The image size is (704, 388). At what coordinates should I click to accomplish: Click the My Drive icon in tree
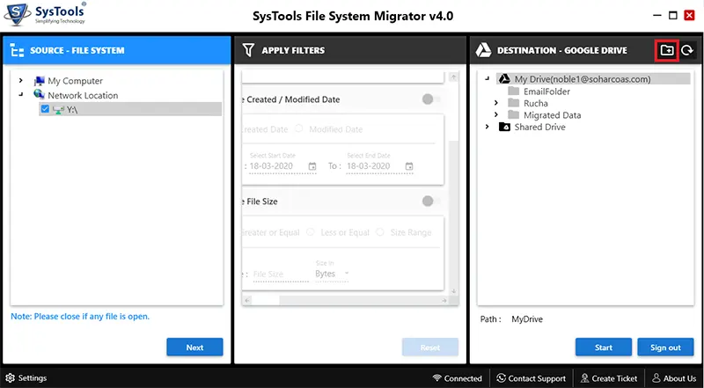[x=504, y=79]
